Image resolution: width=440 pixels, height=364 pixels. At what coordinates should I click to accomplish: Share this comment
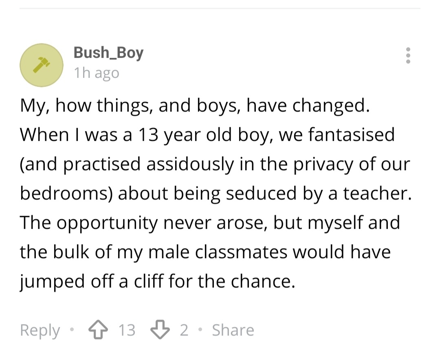tap(233, 330)
